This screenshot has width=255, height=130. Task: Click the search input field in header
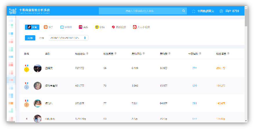click(x=143, y=11)
